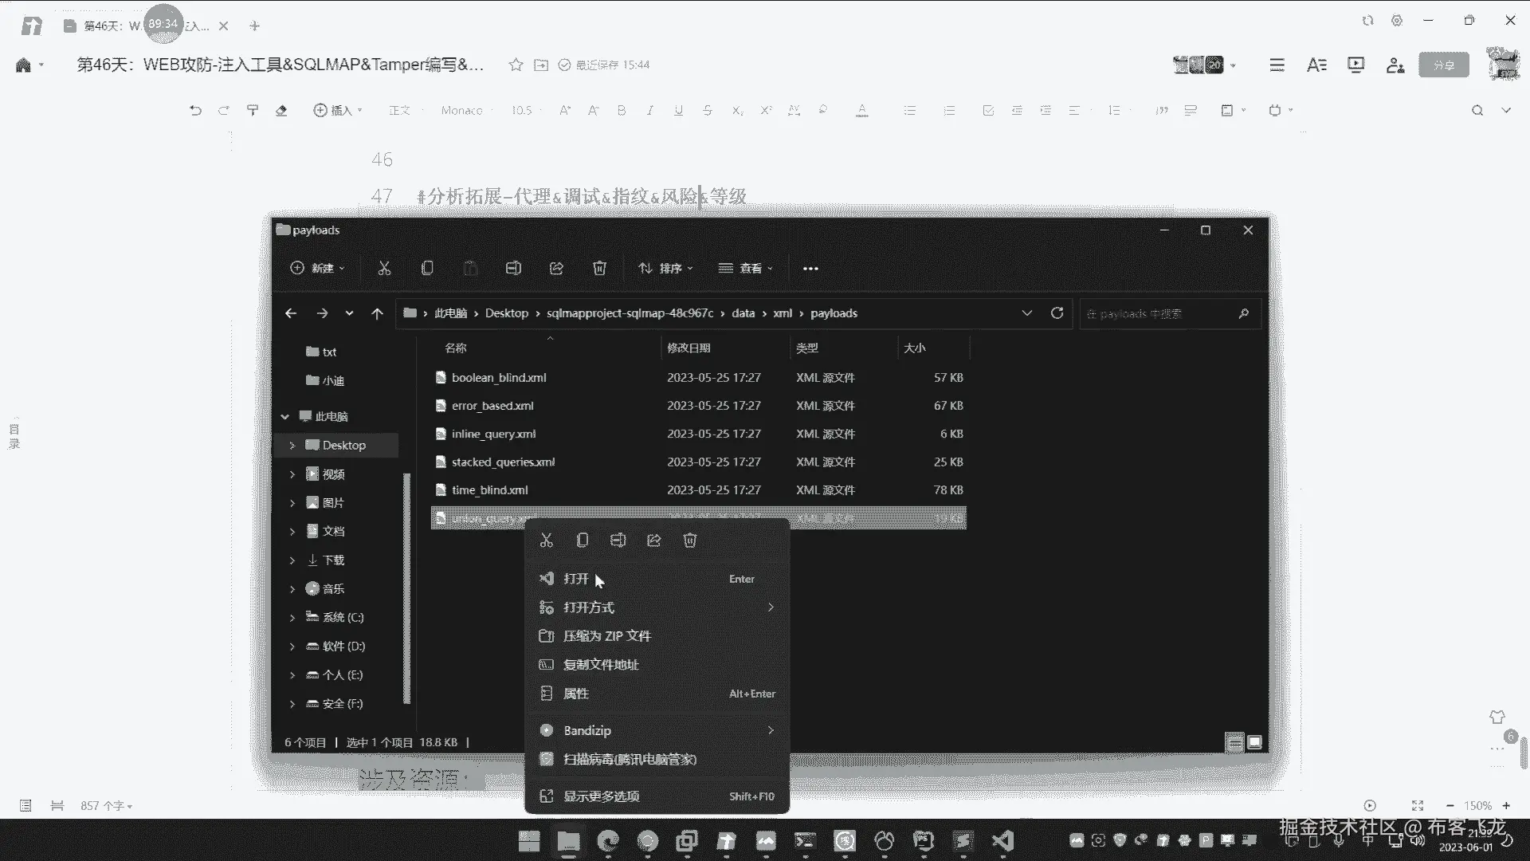
Task: Toggle bold formatting in editor toolbar
Action: (622, 110)
